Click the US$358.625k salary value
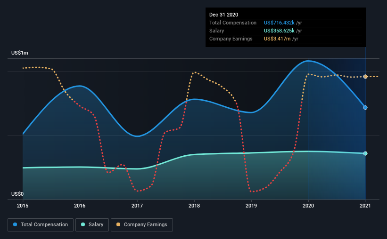 pyautogui.click(x=279, y=31)
